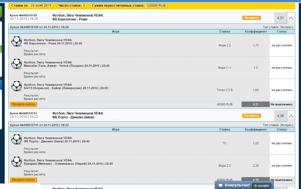Viewport: 301px width, 189px height.
Task: Click Статус column header in first coupon table
Action: (x=282, y=32)
